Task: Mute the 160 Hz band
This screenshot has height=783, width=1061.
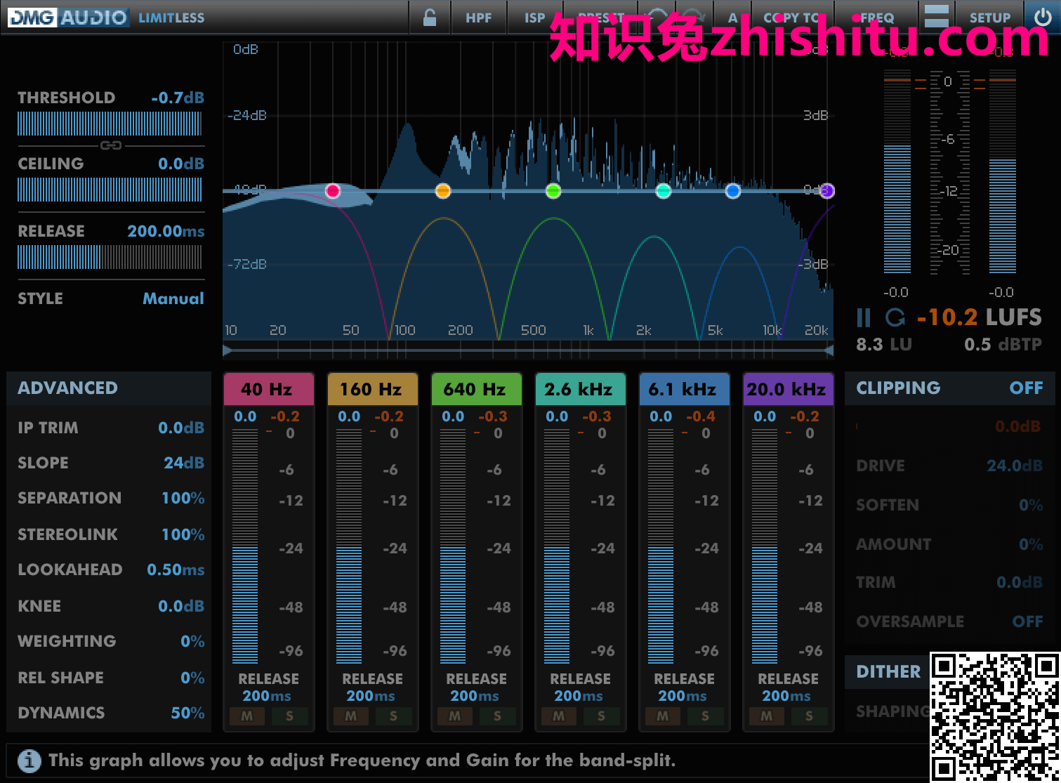Action: pyautogui.click(x=351, y=716)
